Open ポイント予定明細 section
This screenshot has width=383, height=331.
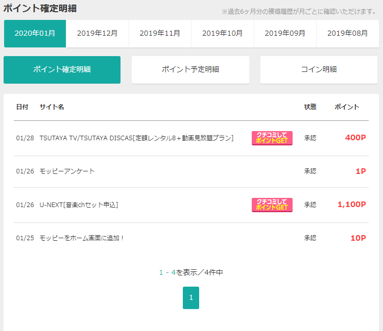[x=190, y=70]
